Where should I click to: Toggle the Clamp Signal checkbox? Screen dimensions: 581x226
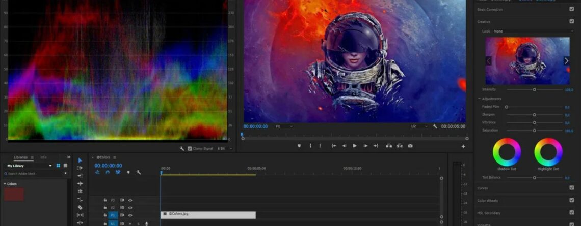pos(190,149)
